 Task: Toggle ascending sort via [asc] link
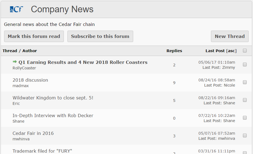[231, 51]
